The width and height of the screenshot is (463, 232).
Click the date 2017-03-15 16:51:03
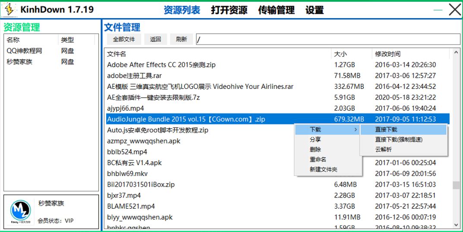[x=406, y=185]
